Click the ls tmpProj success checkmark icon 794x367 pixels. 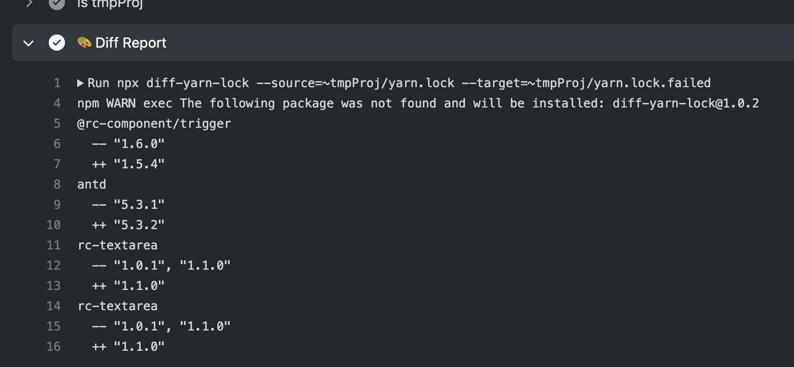click(57, 3)
